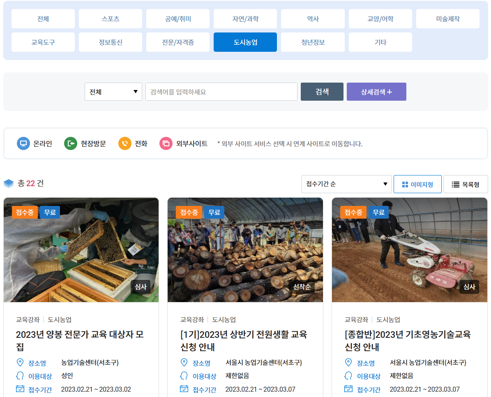
Task: Click the 접수중 status badge on the tiller course
Action: tap(353, 212)
